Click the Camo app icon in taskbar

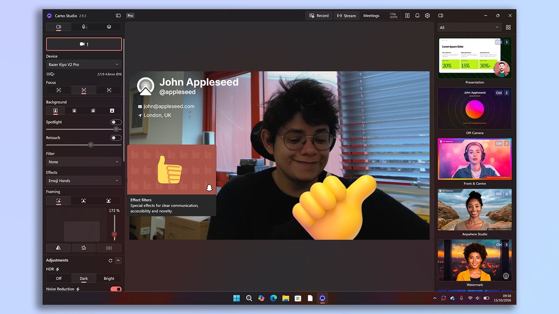pos(322,298)
